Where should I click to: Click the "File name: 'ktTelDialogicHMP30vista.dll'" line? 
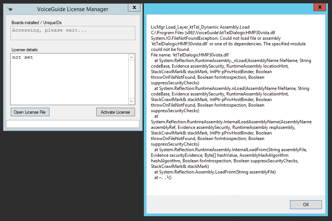[x=190, y=55]
